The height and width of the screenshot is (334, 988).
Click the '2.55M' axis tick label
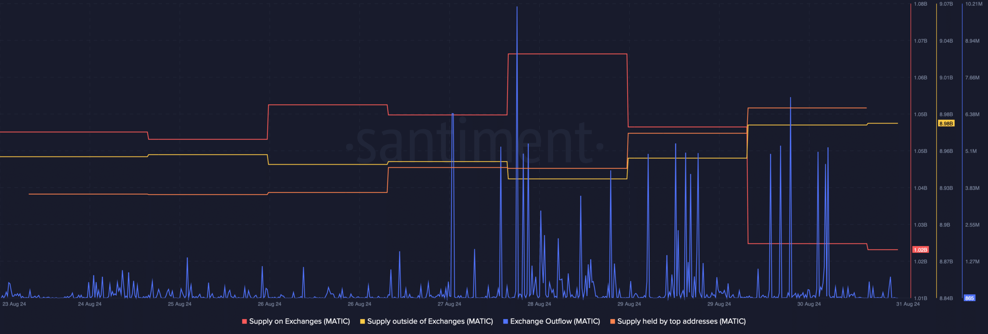click(972, 225)
